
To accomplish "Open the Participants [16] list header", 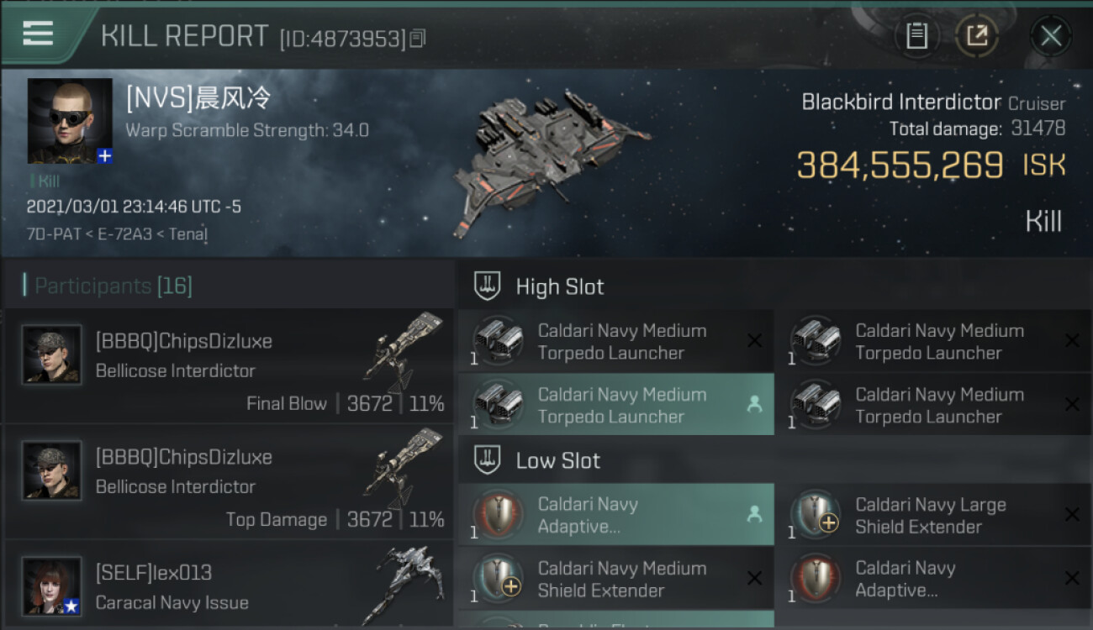I will click(114, 286).
